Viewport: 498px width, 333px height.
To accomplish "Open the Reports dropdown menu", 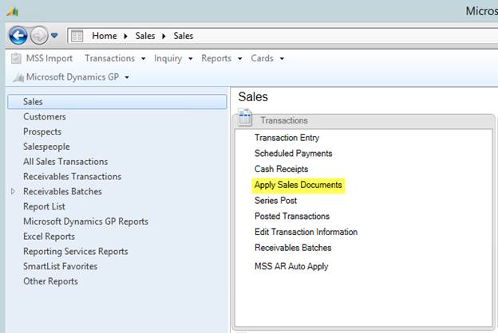I will pyautogui.click(x=221, y=58).
